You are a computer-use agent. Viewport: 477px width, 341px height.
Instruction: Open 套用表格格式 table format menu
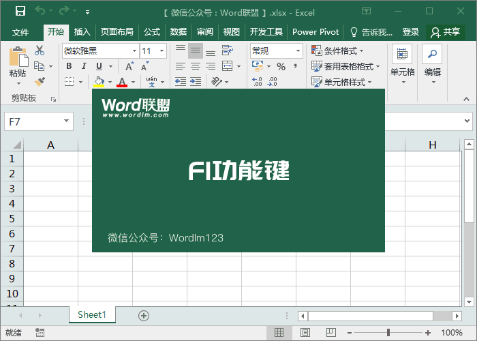pos(345,66)
